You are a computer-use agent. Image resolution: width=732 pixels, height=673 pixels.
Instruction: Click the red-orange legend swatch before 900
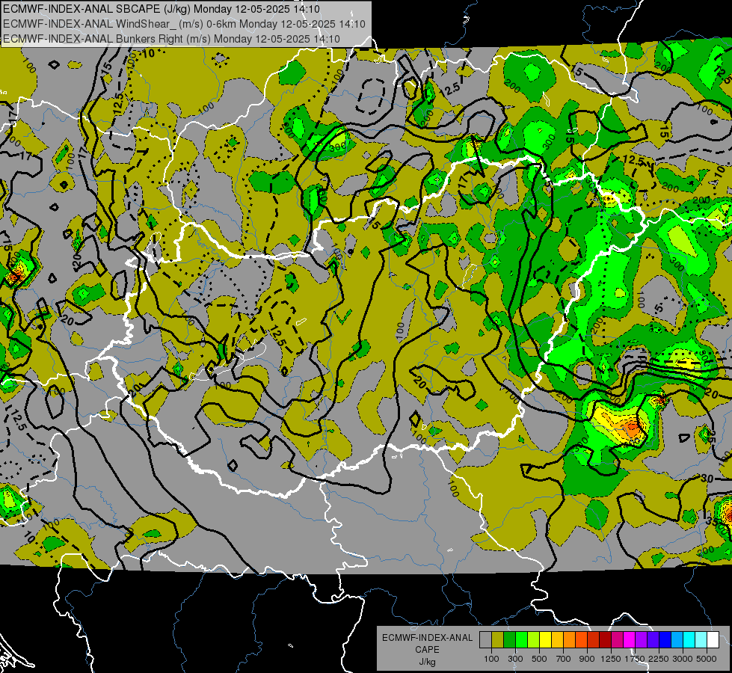tap(581, 640)
